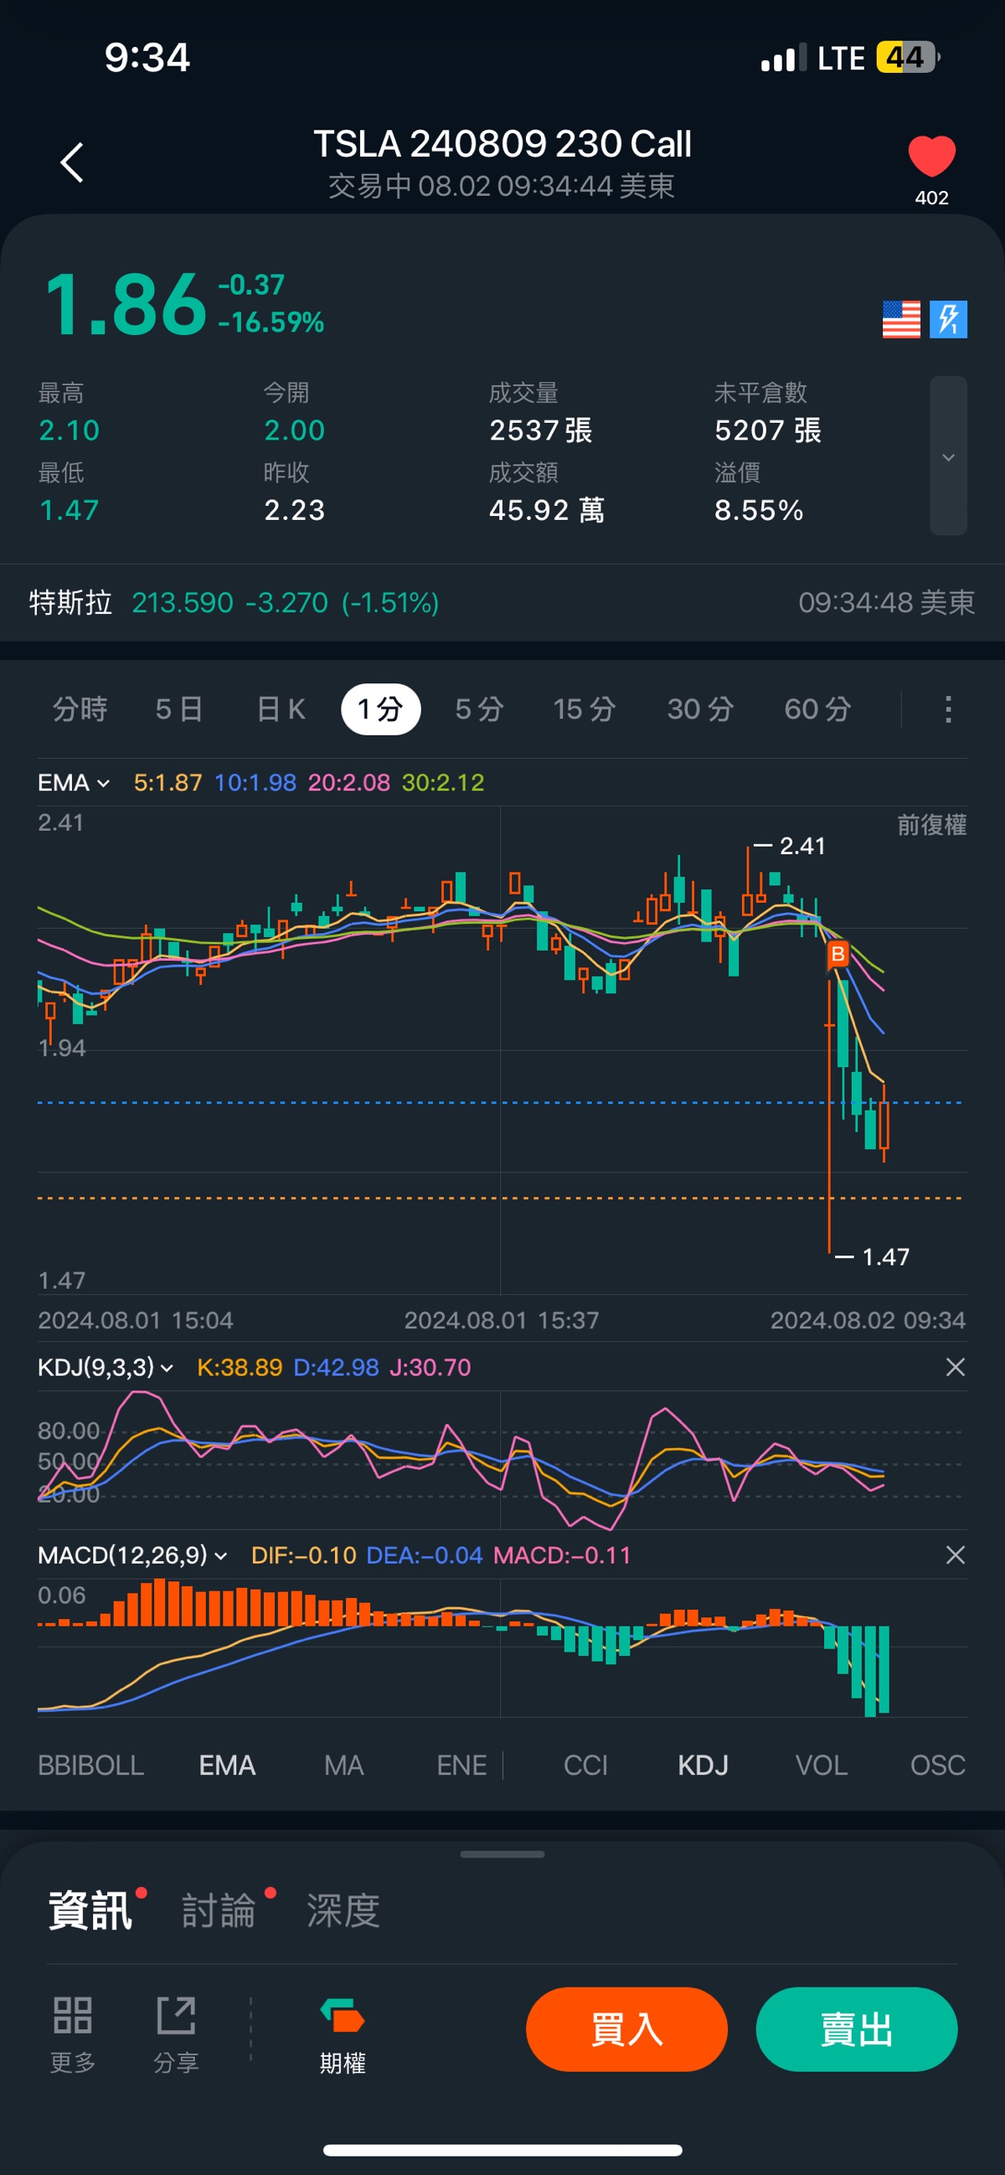This screenshot has height=2175, width=1005.
Task: Open the three-dot chart options menu
Action: point(947,709)
